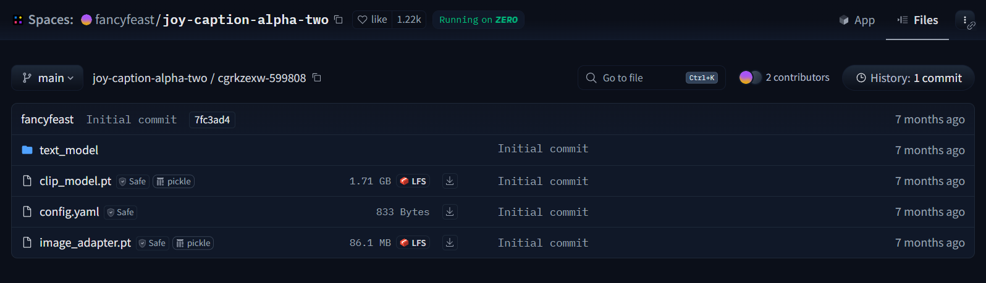Image resolution: width=986 pixels, height=283 pixels.
Task: Open the Spaces: link in the header
Action: (x=51, y=20)
